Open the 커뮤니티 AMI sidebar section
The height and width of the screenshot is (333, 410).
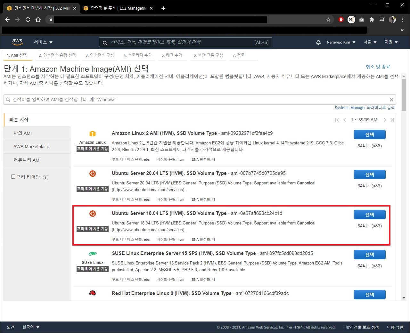click(37, 160)
